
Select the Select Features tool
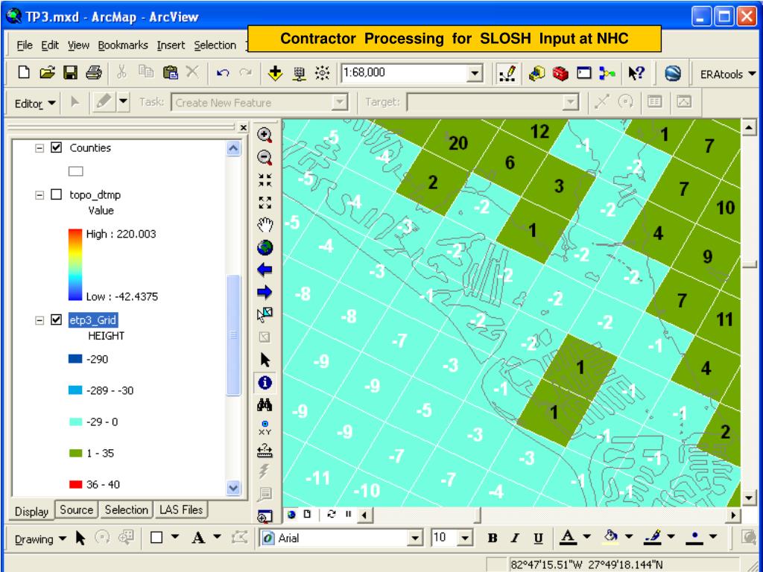click(265, 315)
